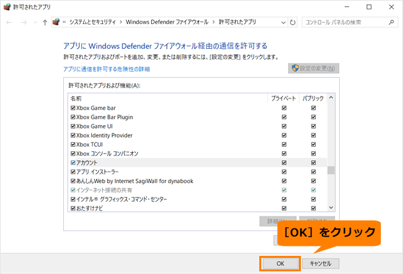Image resolution: width=403 pixels, height=274 pixels.
Task: Toggle Xbox Game bar checkbox
Action: [73, 108]
